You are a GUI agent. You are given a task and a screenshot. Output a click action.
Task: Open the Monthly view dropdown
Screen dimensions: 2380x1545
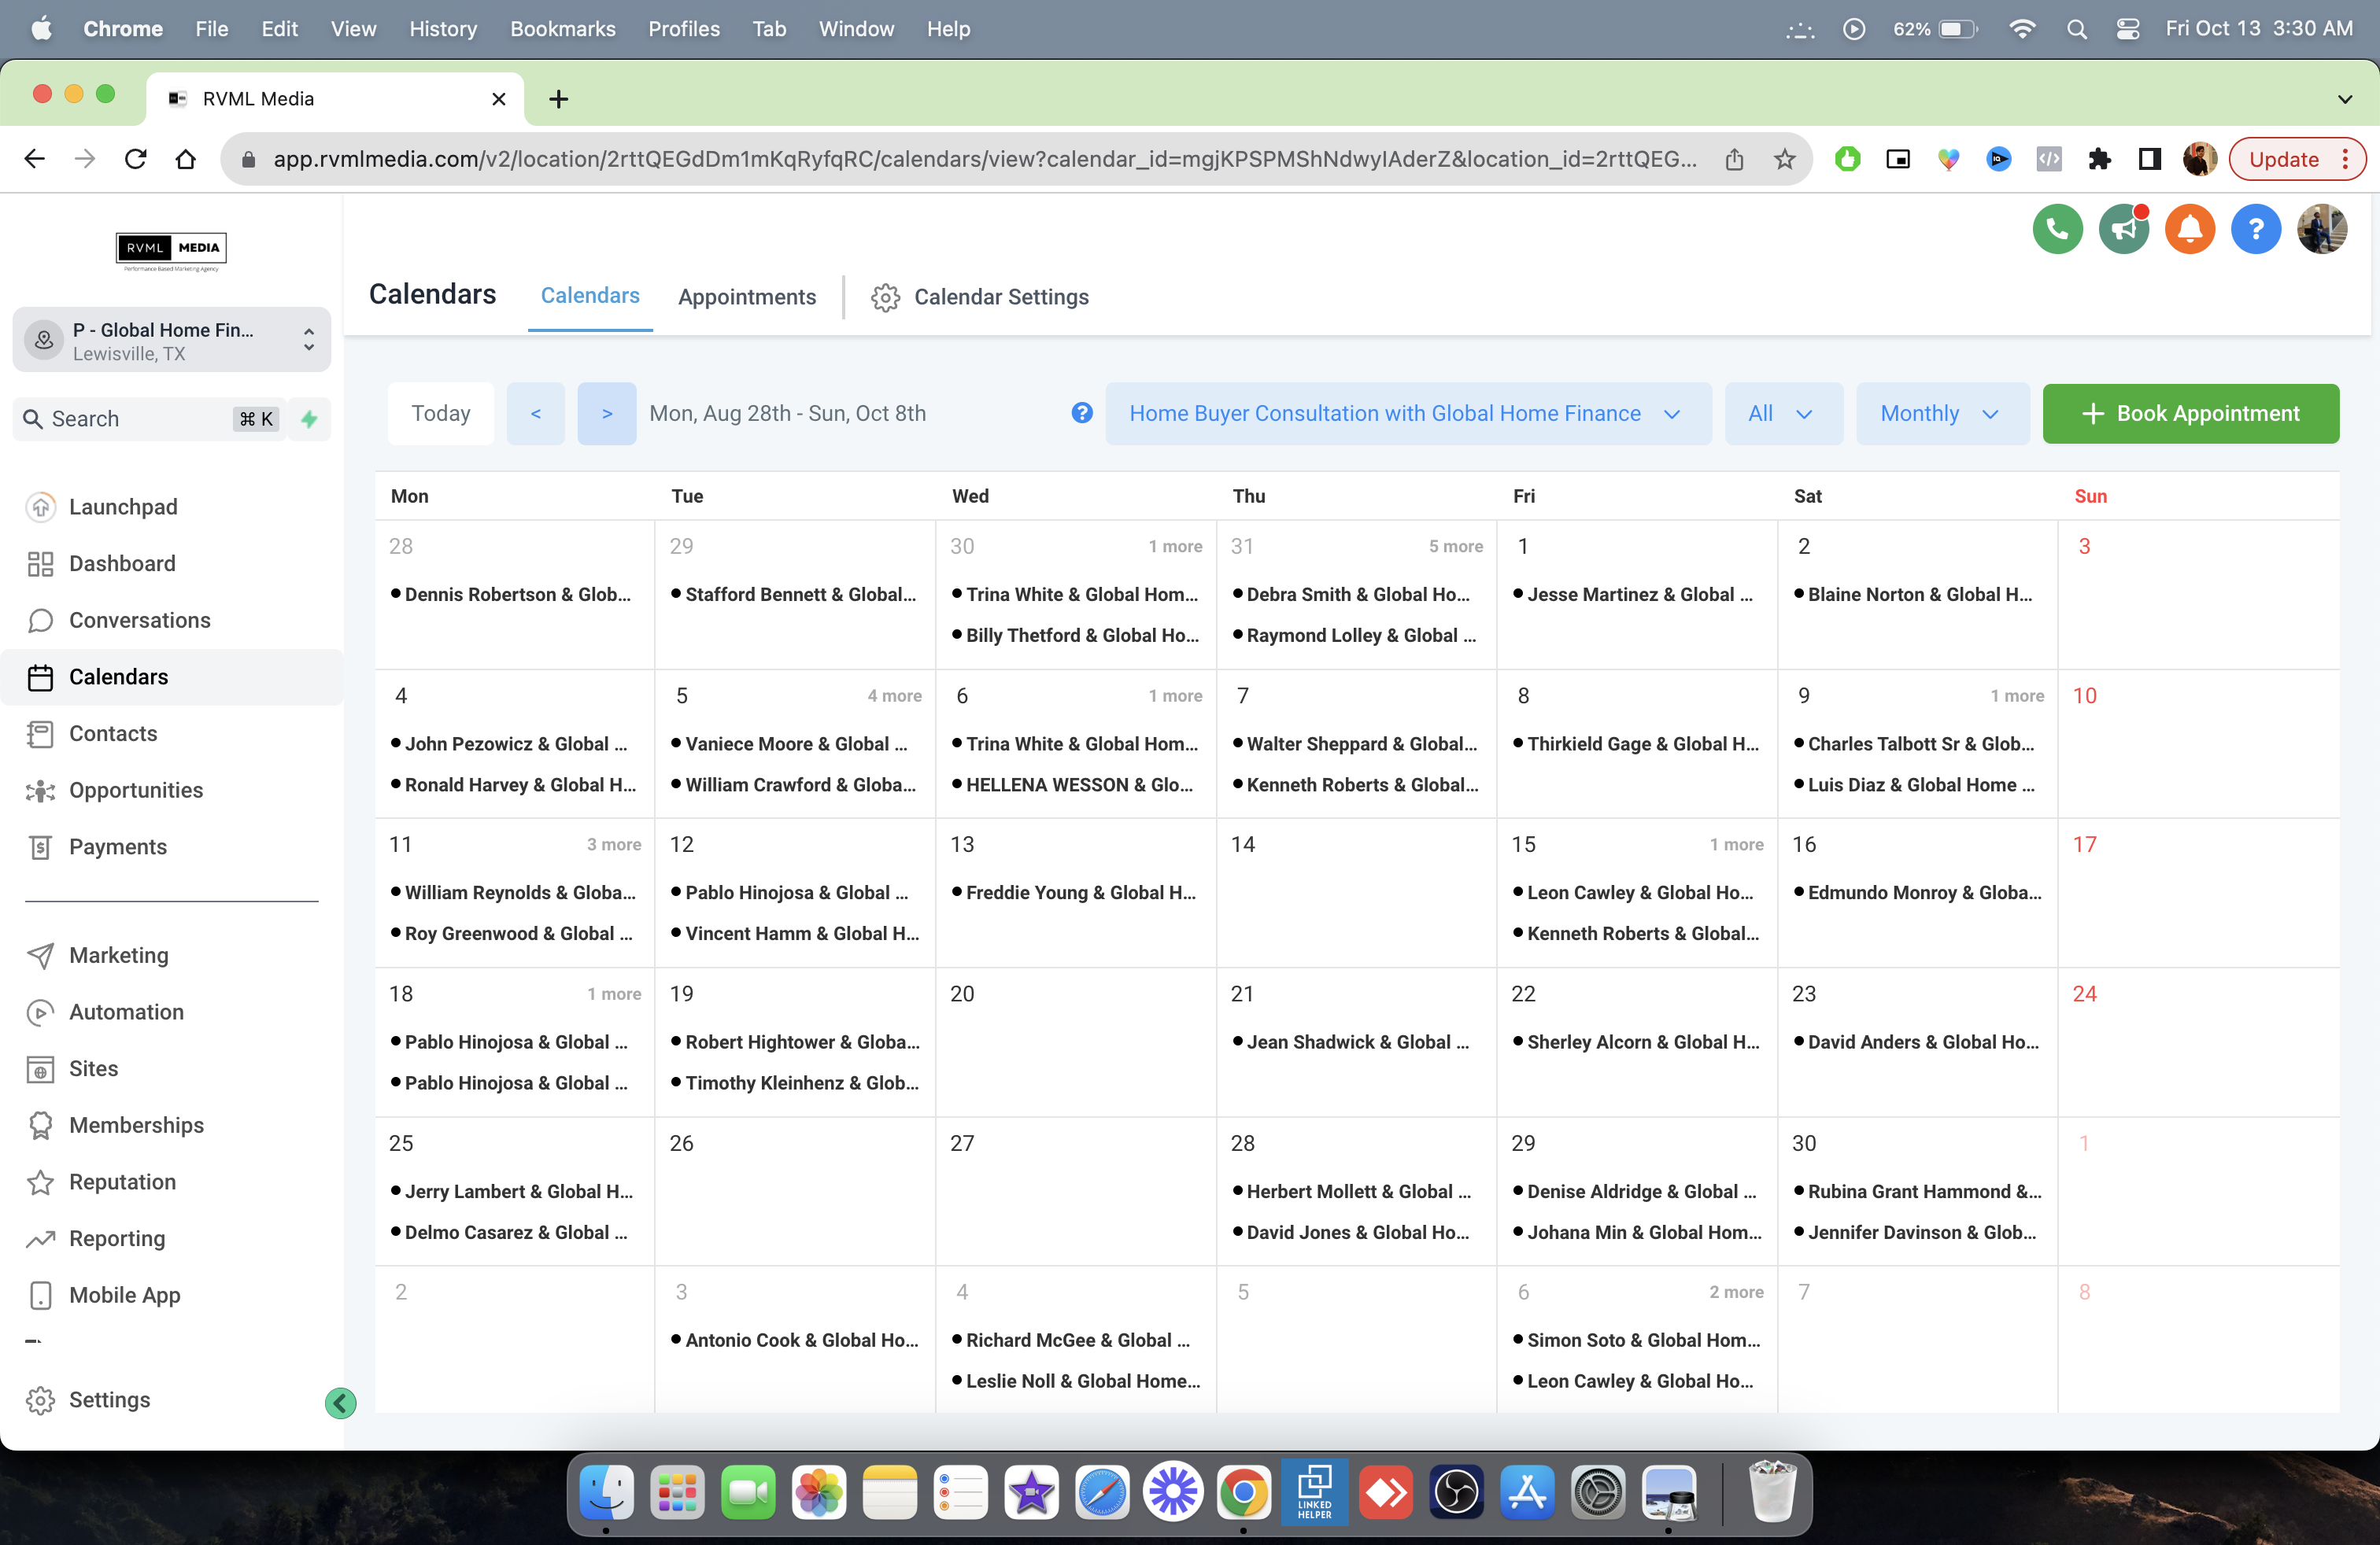pyautogui.click(x=1942, y=413)
